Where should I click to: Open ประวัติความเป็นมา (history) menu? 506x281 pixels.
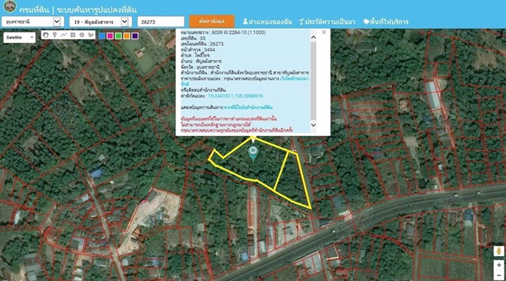coord(327,21)
